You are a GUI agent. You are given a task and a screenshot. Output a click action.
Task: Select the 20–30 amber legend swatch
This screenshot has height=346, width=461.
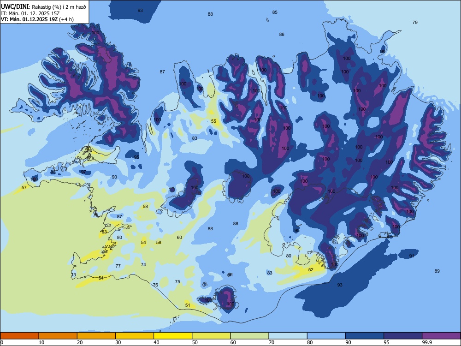pyautogui.click(x=96, y=336)
